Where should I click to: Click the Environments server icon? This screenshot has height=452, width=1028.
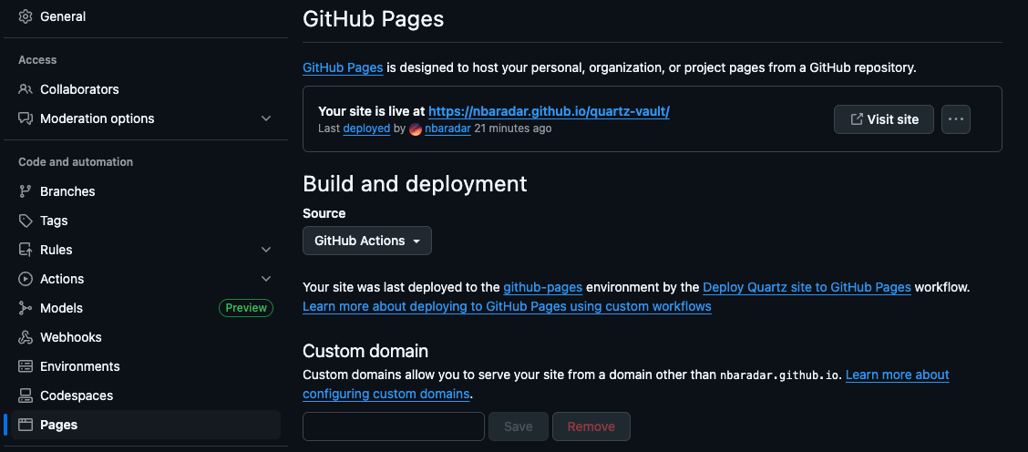[x=26, y=366]
